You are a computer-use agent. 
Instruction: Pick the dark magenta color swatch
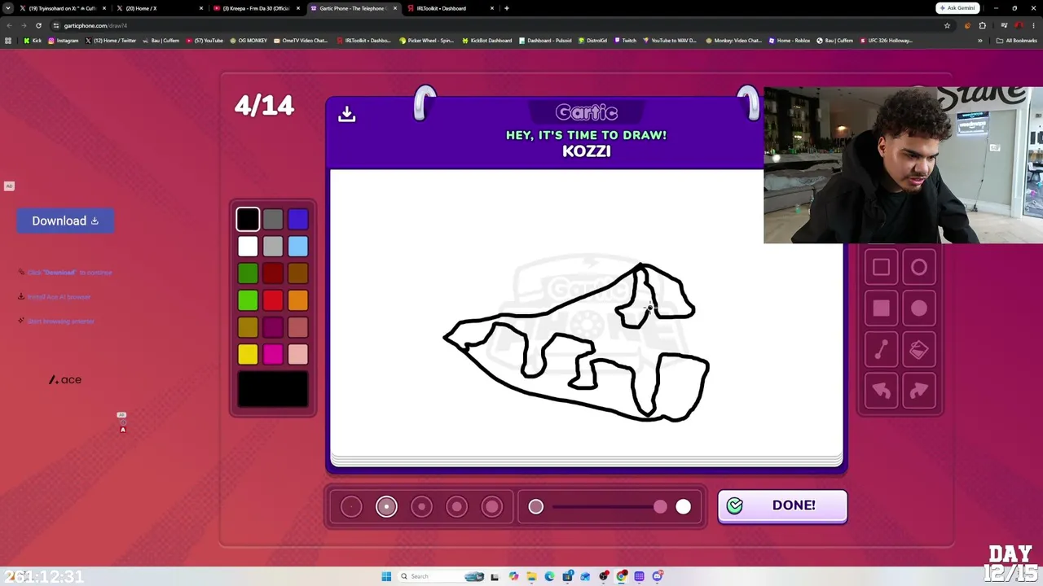tap(273, 327)
